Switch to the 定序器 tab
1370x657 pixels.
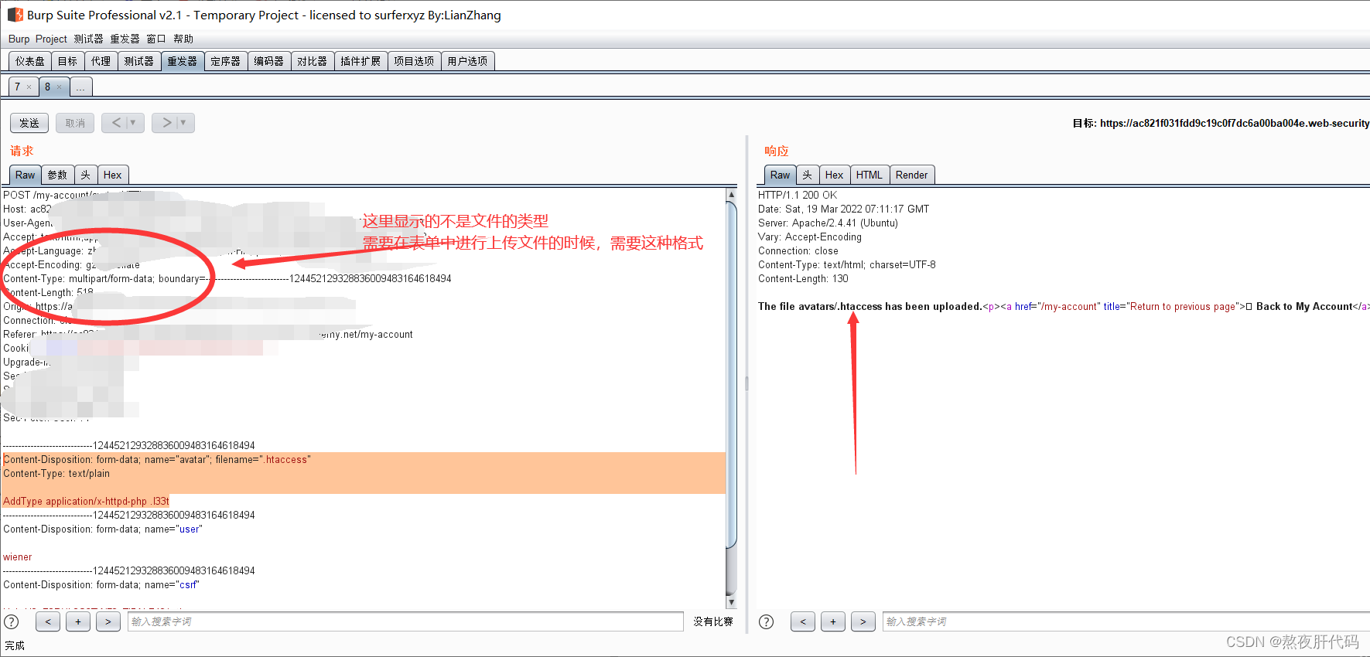(x=226, y=61)
